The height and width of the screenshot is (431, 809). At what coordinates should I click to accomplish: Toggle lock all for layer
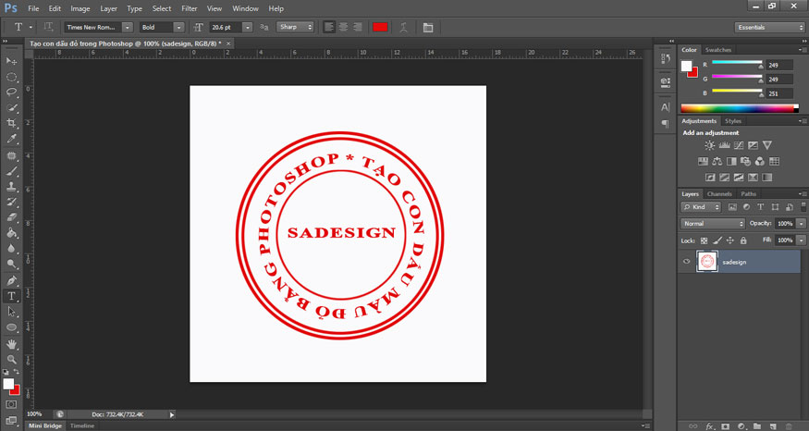coord(743,240)
